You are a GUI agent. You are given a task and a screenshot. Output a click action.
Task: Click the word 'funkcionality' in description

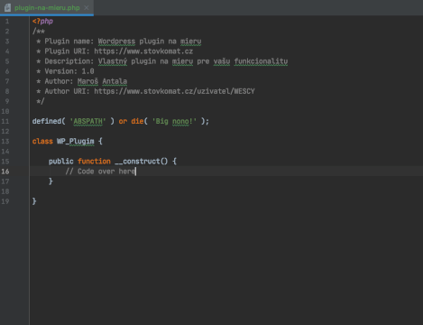coord(261,61)
